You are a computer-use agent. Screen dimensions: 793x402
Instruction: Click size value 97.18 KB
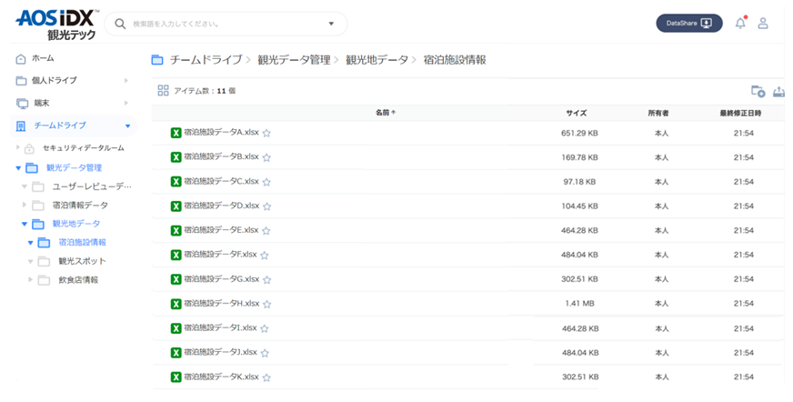click(x=579, y=182)
